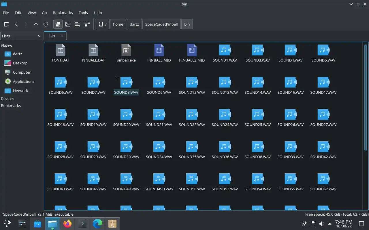
Task: Click the bin breadcrumb segment
Action: 187,24
